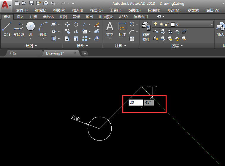225x166 pixels.
Task: Switch to the A360 ribbon tab
Action: (x=123, y=17)
